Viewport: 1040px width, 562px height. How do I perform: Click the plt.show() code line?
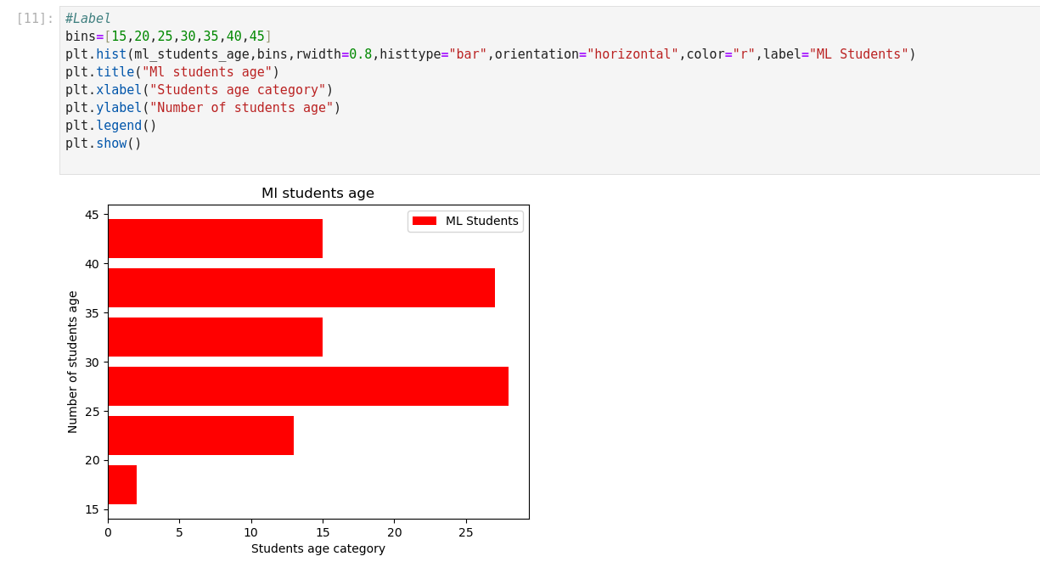tap(103, 143)
